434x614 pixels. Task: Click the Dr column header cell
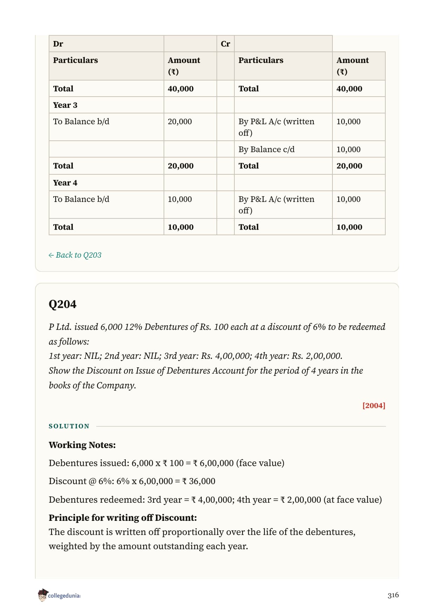[x=106, y=44]
